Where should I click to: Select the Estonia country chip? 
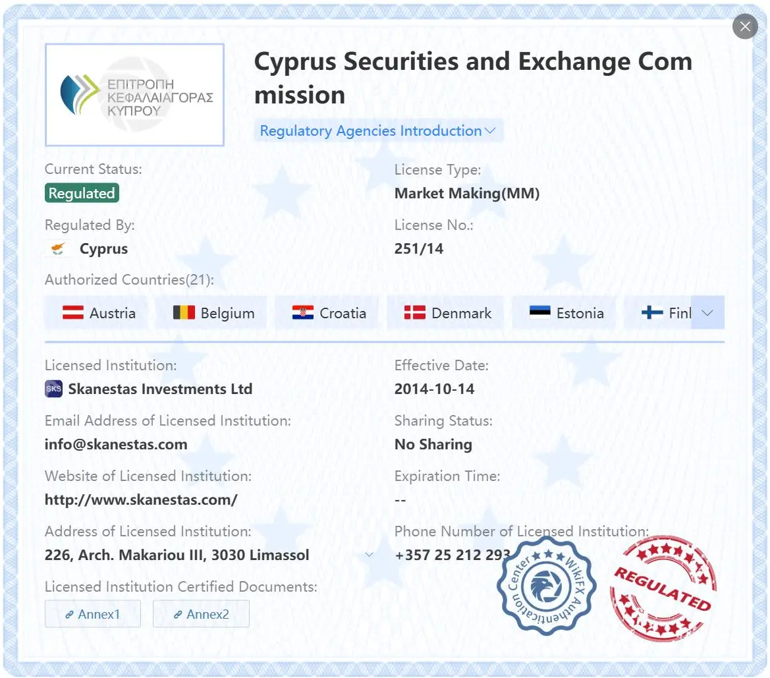pyautogui.click(x=564, y=312)
